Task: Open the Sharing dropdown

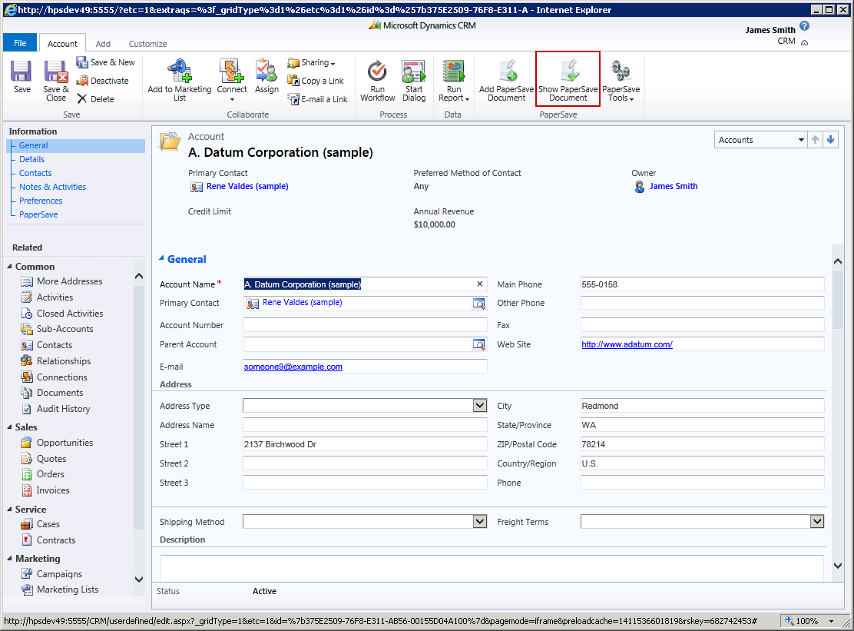Action: (x=312, y=63)
